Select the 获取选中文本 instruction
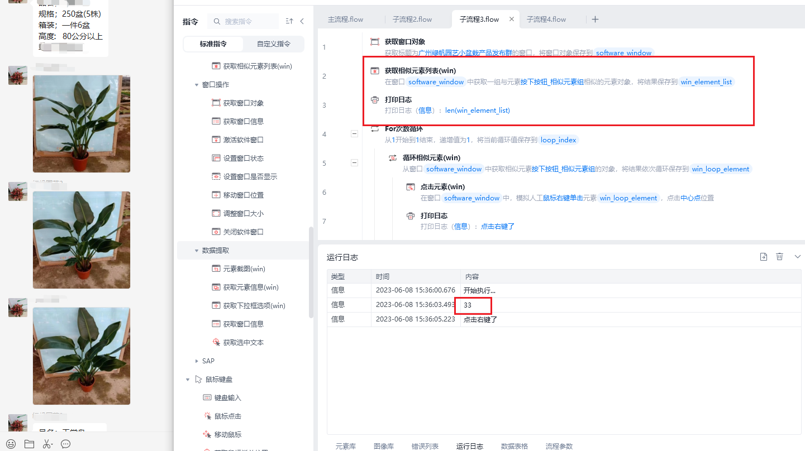 237,342
